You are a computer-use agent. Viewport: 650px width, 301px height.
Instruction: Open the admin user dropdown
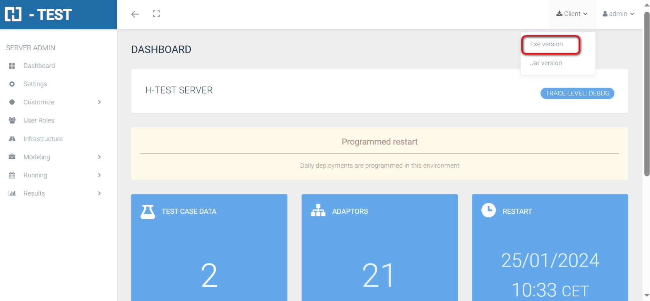pos(618,14)
